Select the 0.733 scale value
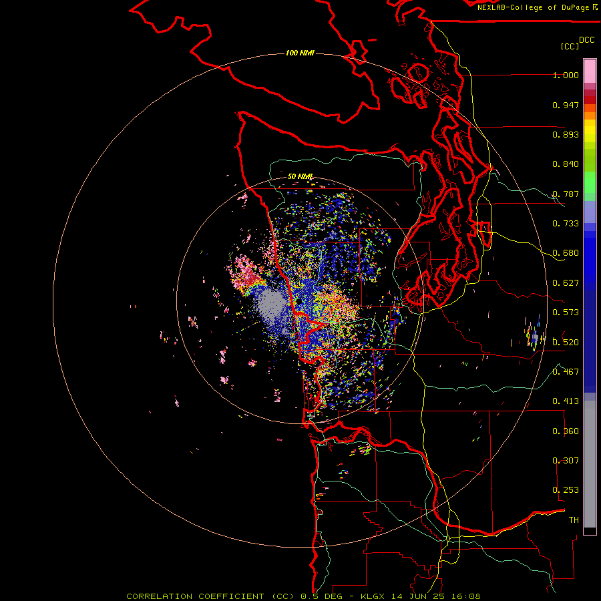 click(566, 224)
